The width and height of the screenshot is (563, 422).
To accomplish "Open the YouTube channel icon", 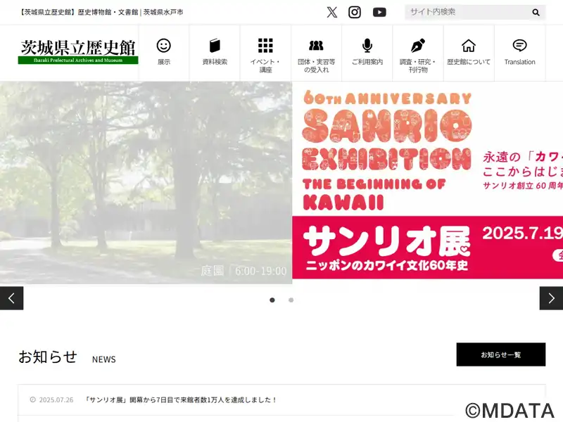I will coord(379,12).
